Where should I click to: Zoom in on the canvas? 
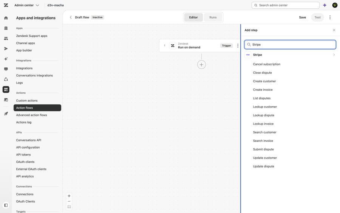69,196
